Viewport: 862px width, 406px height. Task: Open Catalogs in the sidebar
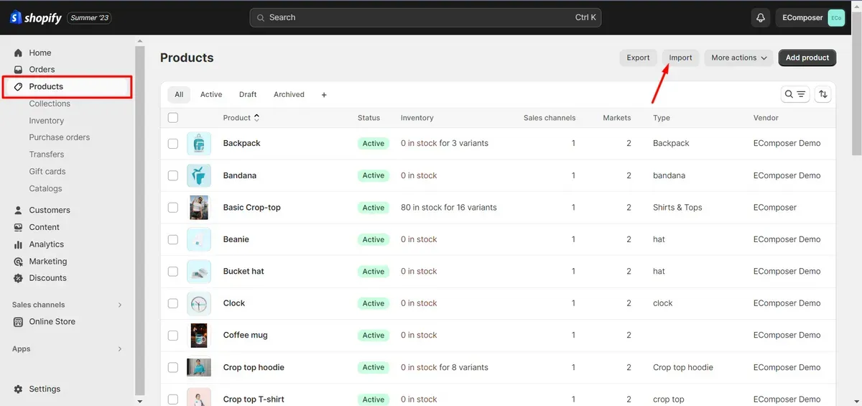pyautogui.click(x=45, y=189)
